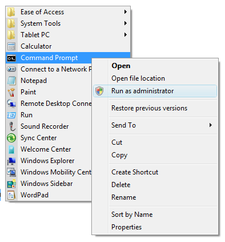Open the Ease of Access folder label
The height and width of the screenshot is (242, 225).
coord(42,12)
